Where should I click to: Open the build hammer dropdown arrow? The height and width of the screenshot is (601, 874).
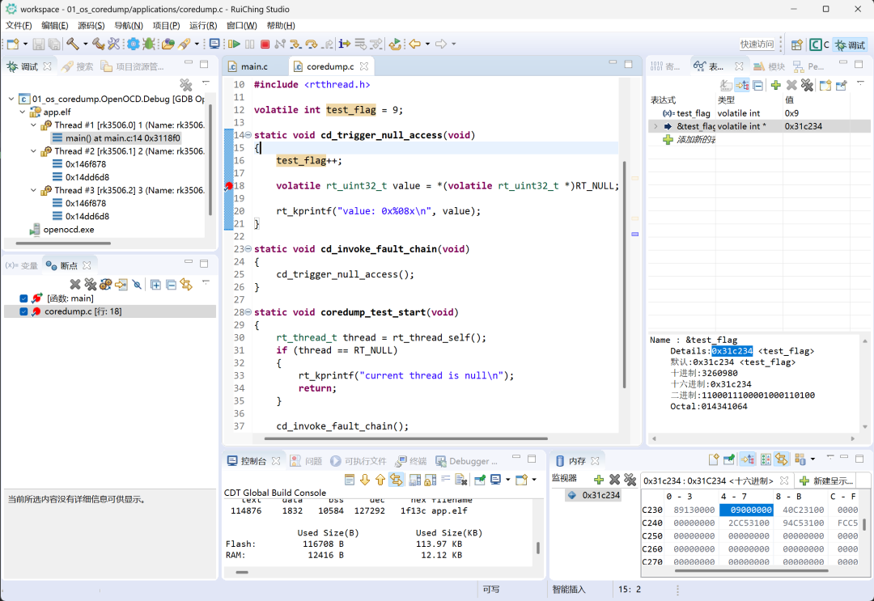[85, 44]
